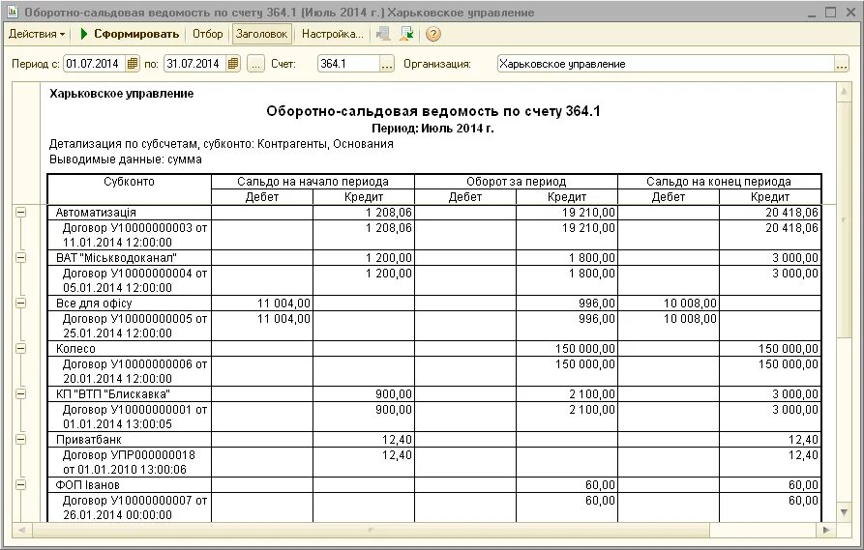The height and width of the screenshot is (550, 864).
Task: Click the vertical scrollbar thumb
Action: 844,219
